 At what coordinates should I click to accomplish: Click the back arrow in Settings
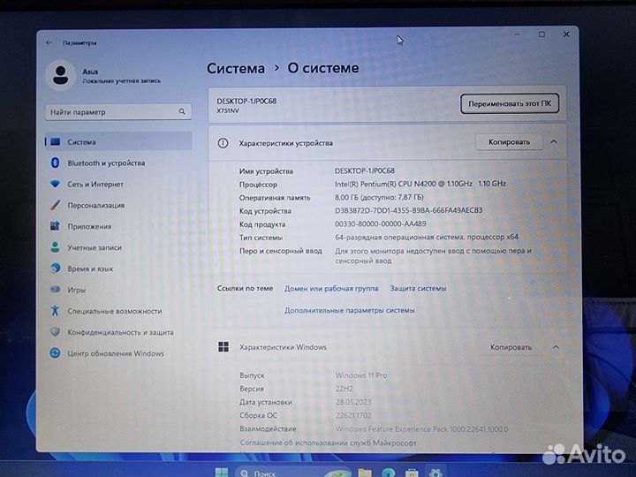[x=49, y=42]
